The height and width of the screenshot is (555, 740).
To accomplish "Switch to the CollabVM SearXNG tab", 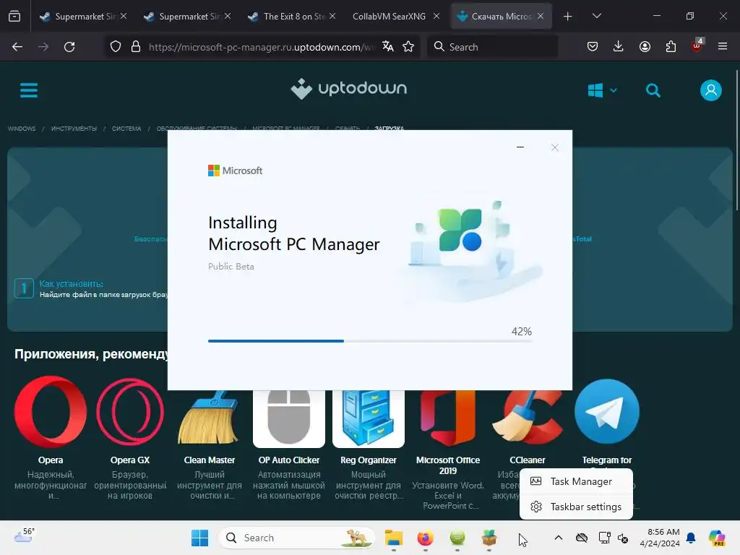I will coord(389,16).
